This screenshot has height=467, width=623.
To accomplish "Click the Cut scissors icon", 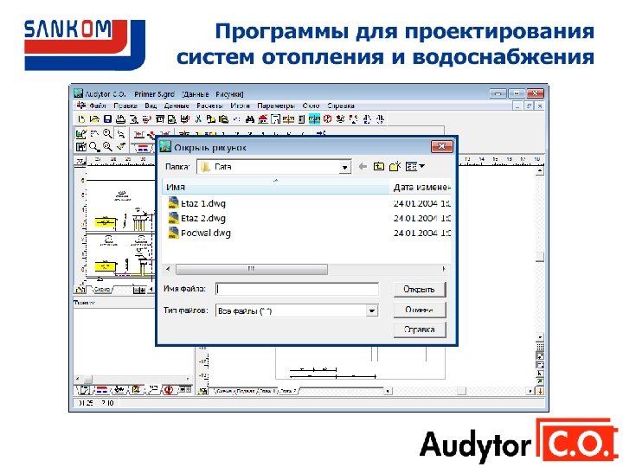I will pos(198,118).
